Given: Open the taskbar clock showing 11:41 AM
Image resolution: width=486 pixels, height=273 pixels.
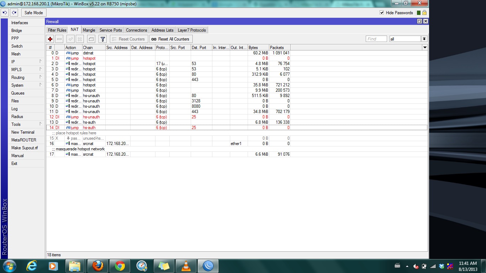Looking at the screenshot, I should click(x=467, y=266).
